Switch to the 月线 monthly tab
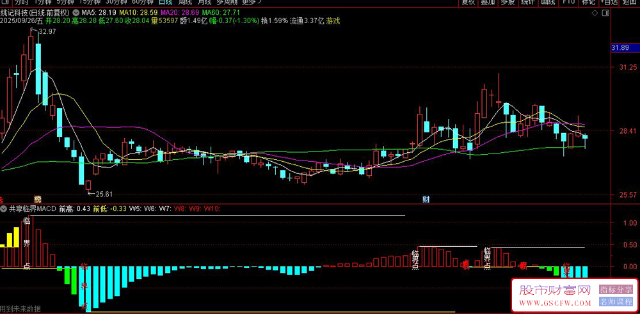This screenshot has width=640, height=314. pyautogui.click(x=205, y=2)
